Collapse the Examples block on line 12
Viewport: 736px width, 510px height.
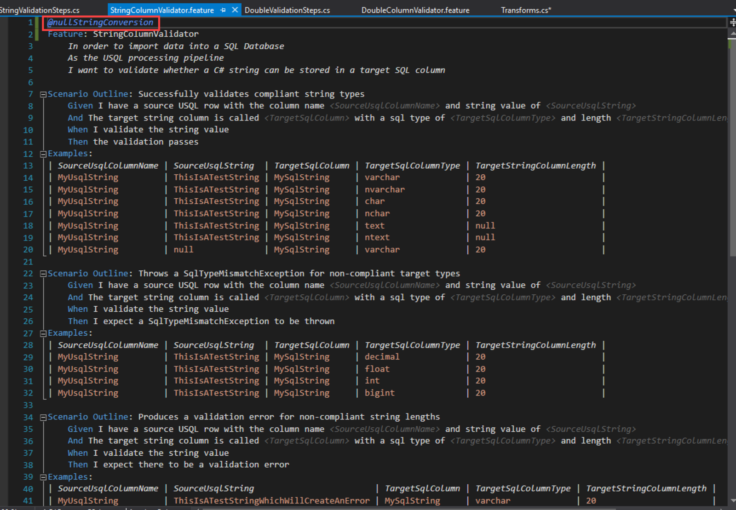43,154
